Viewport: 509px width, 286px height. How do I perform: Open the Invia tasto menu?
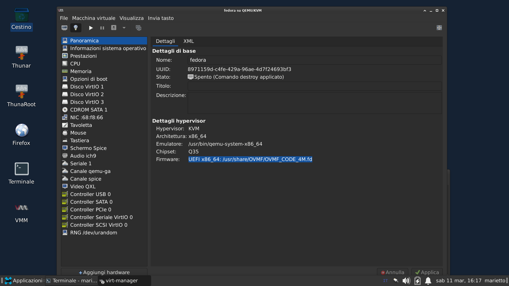point(161,18)
